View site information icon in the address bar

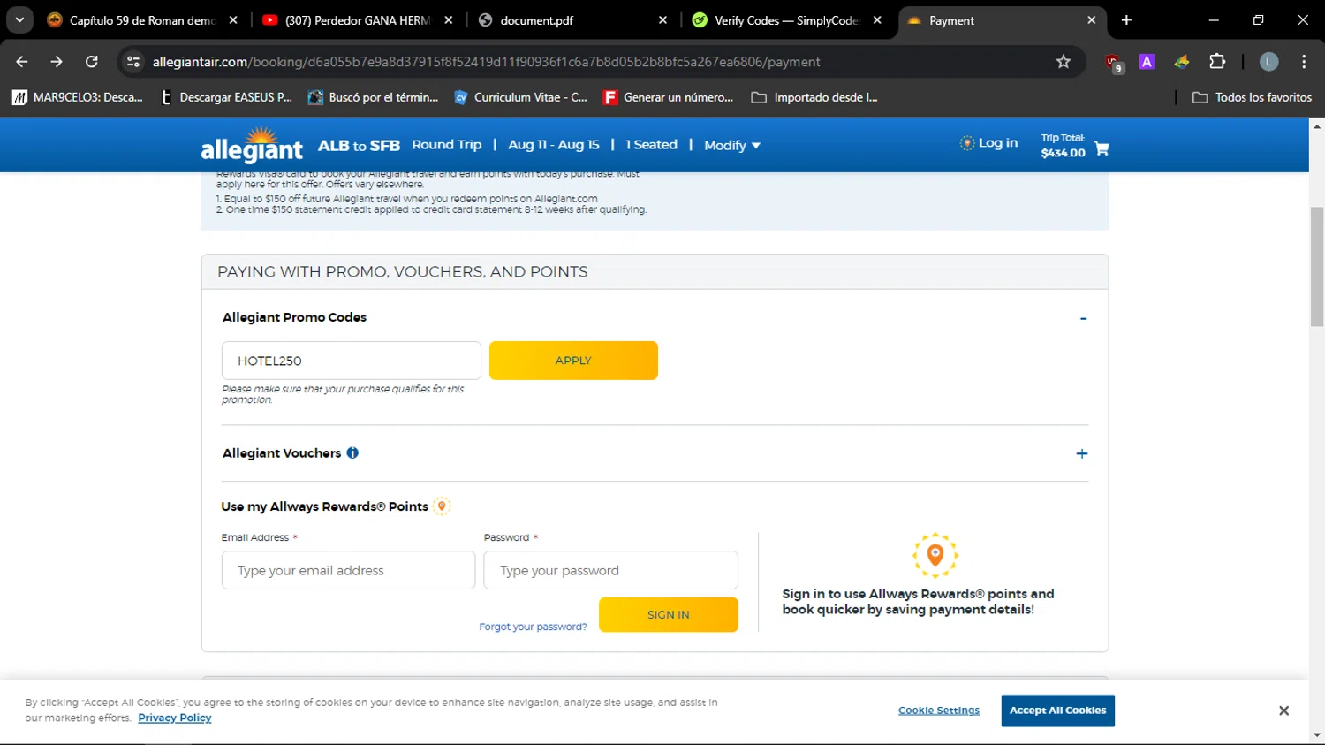133,62
